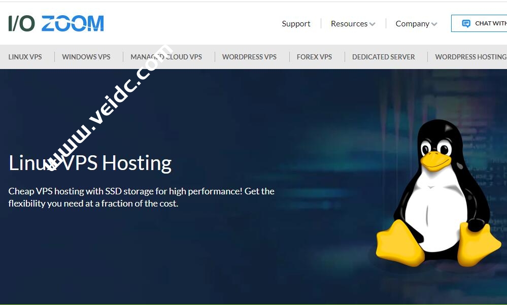Click the CHAT WITH button
The height and width of the screenshot is (305, 507).
479,23
